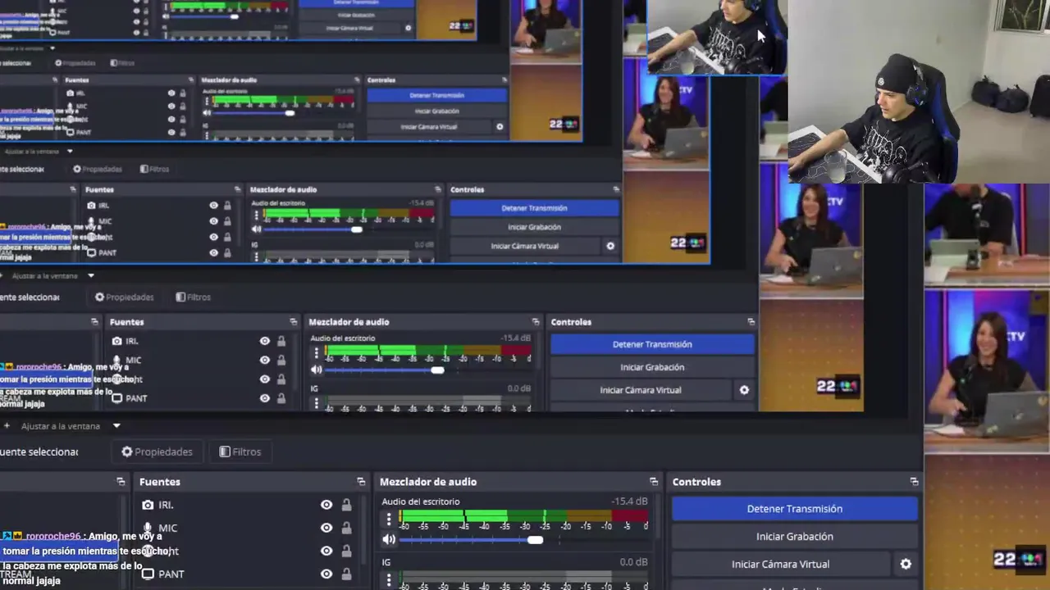1050x590 pixels.
Task: Toggle third source row eye in largest OBS copy
Action: [326, 551]
